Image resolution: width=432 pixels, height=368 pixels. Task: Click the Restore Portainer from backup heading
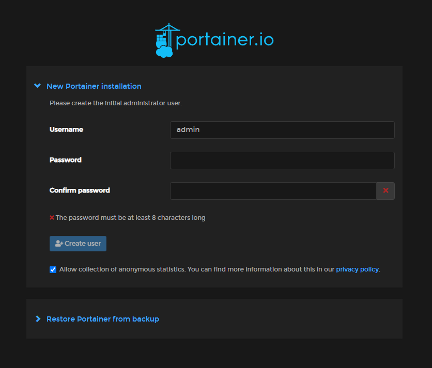103,319
